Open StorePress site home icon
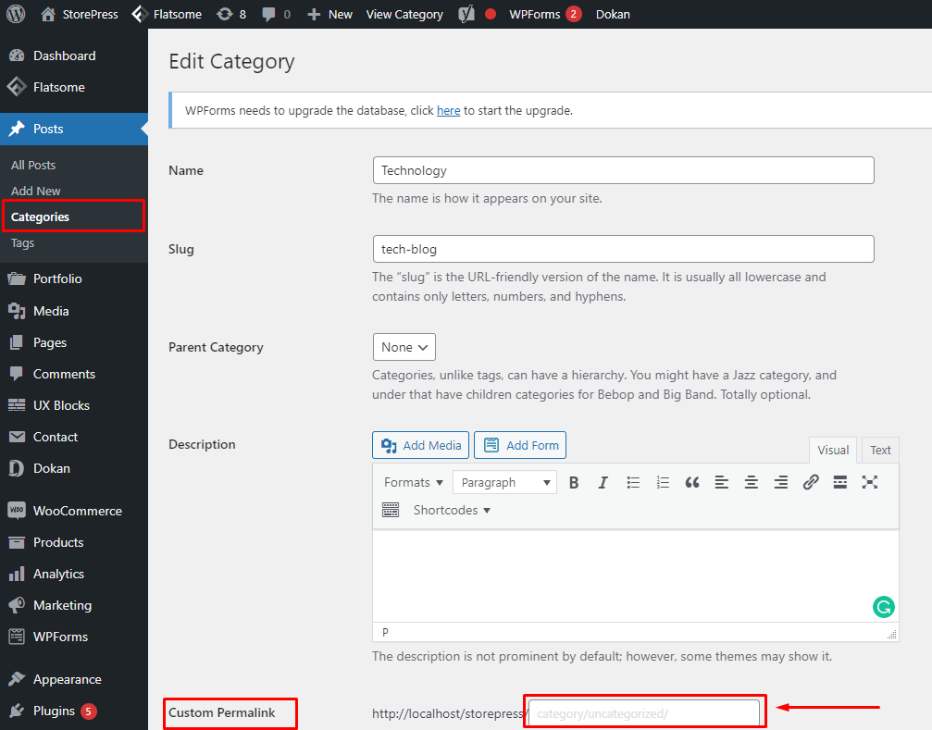This screenshot has height=730, width=932. [48, 14]
